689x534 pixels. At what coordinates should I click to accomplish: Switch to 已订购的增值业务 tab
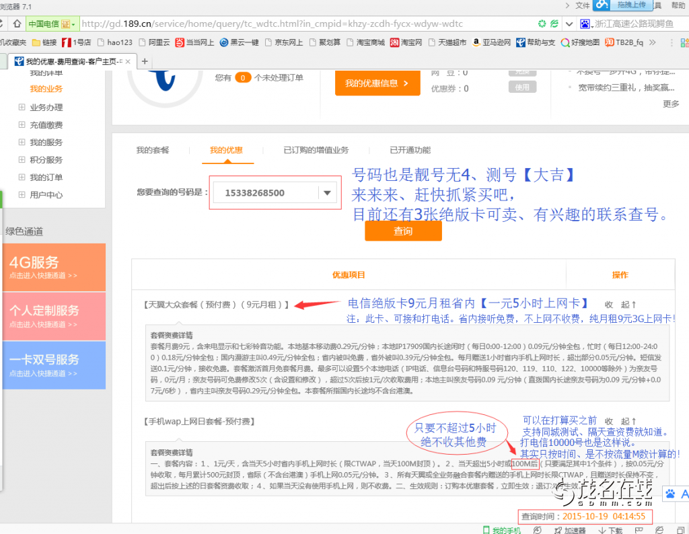pyautogui.click(x=316, y=150)
